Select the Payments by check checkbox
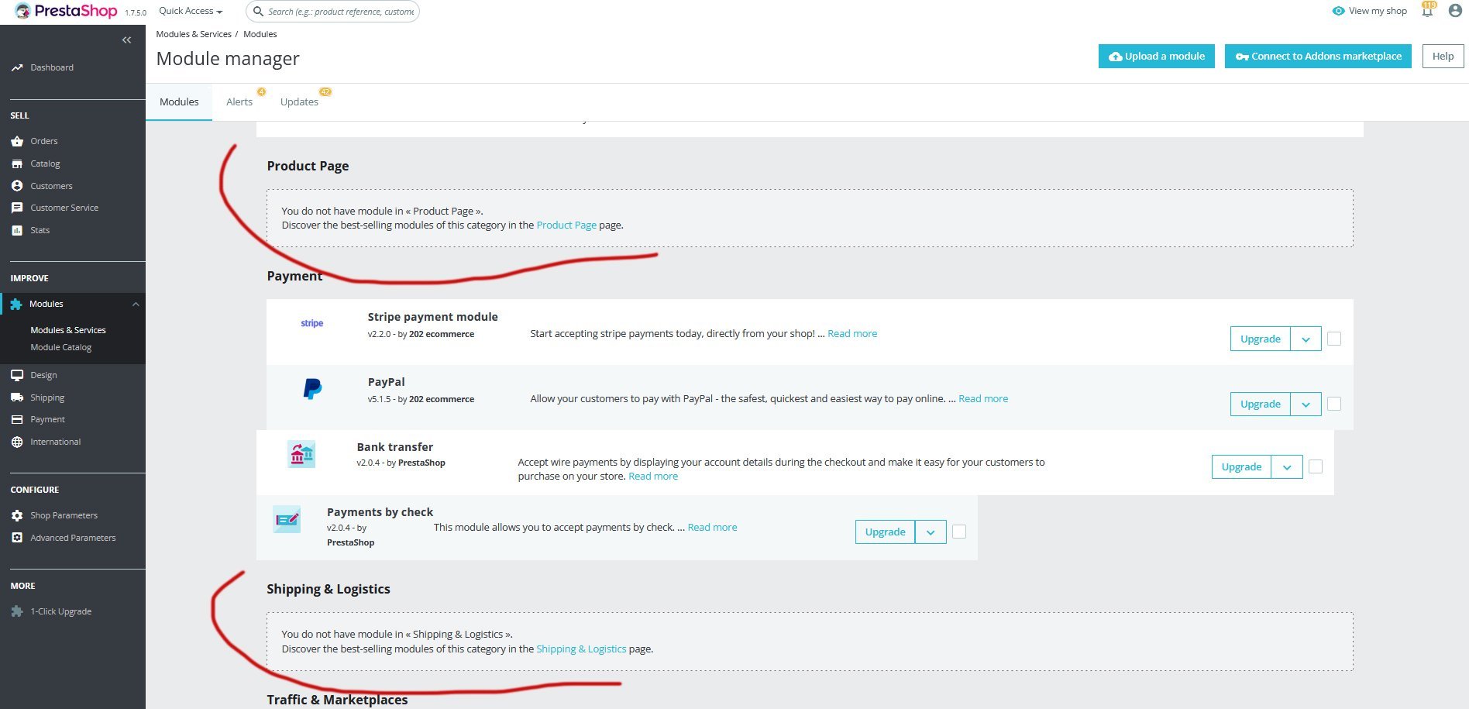Viewport: 1469px width, 709px height. [x=959, y=532]
